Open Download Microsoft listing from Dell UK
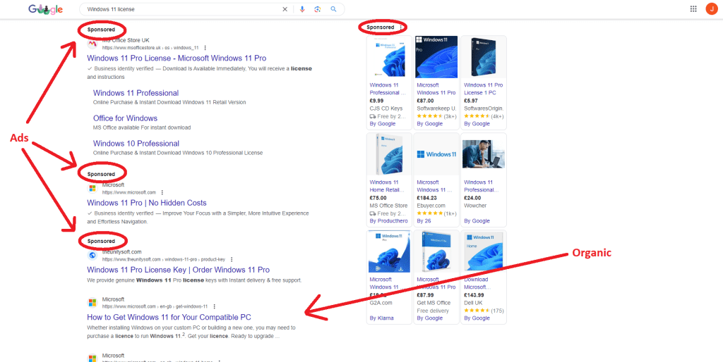Image resolution: width=723 pixels, height=362 pixels. tap(476, 283)
